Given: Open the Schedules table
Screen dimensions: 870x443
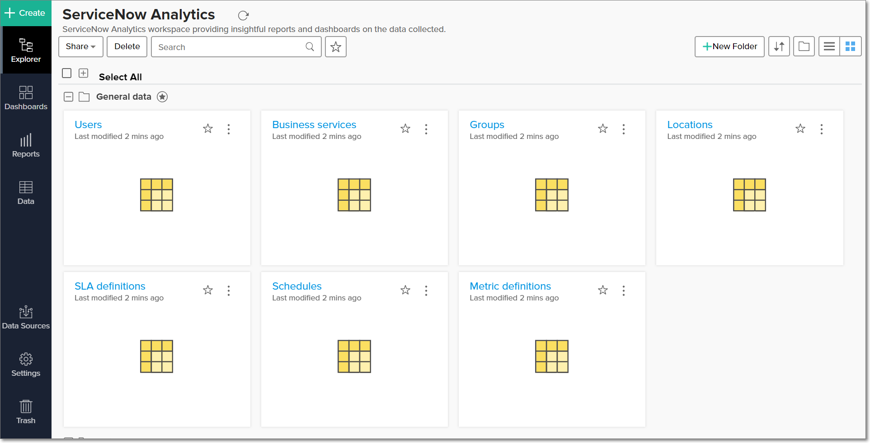Looking at the screenshot, I should click(x=297, y=286).
